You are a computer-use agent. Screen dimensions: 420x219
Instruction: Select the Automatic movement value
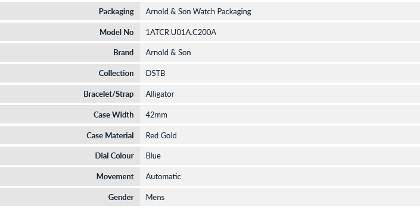163,176
